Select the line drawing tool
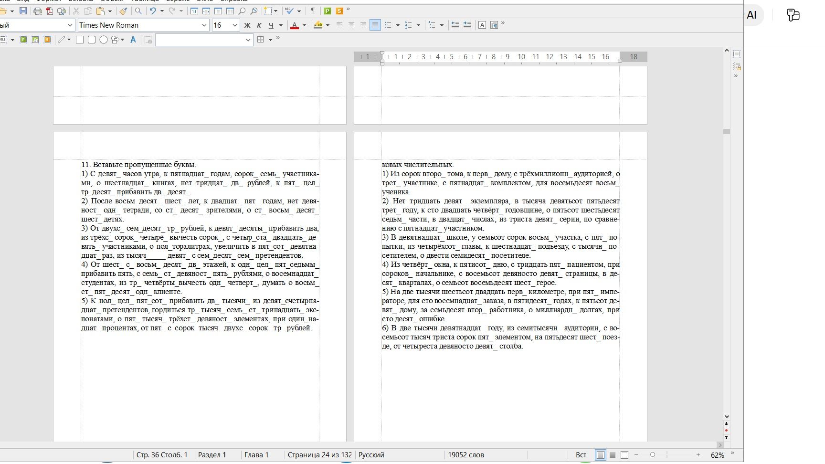This screenshot has width=825, height=464. pos(61,40)
